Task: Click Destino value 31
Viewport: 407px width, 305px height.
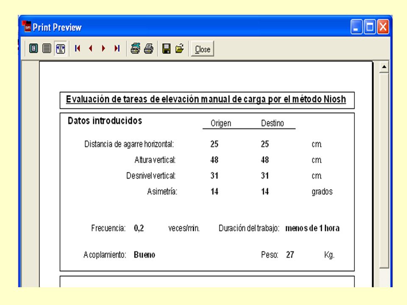Action: (265, 176)
